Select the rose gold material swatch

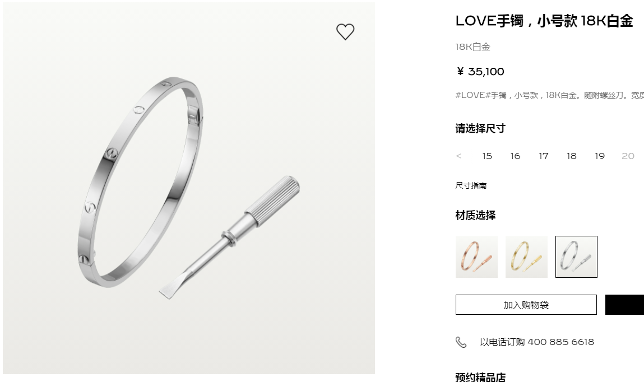[476, 257]
